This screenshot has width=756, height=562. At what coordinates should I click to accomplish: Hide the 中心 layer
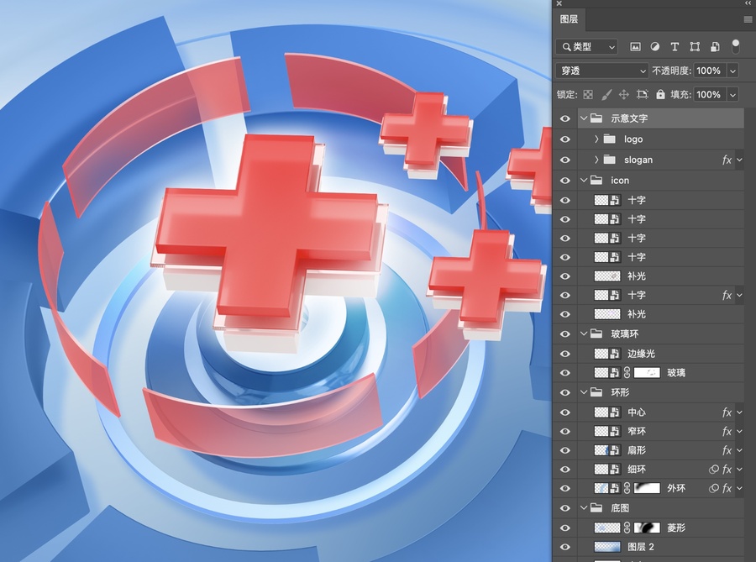coord(565,412)
